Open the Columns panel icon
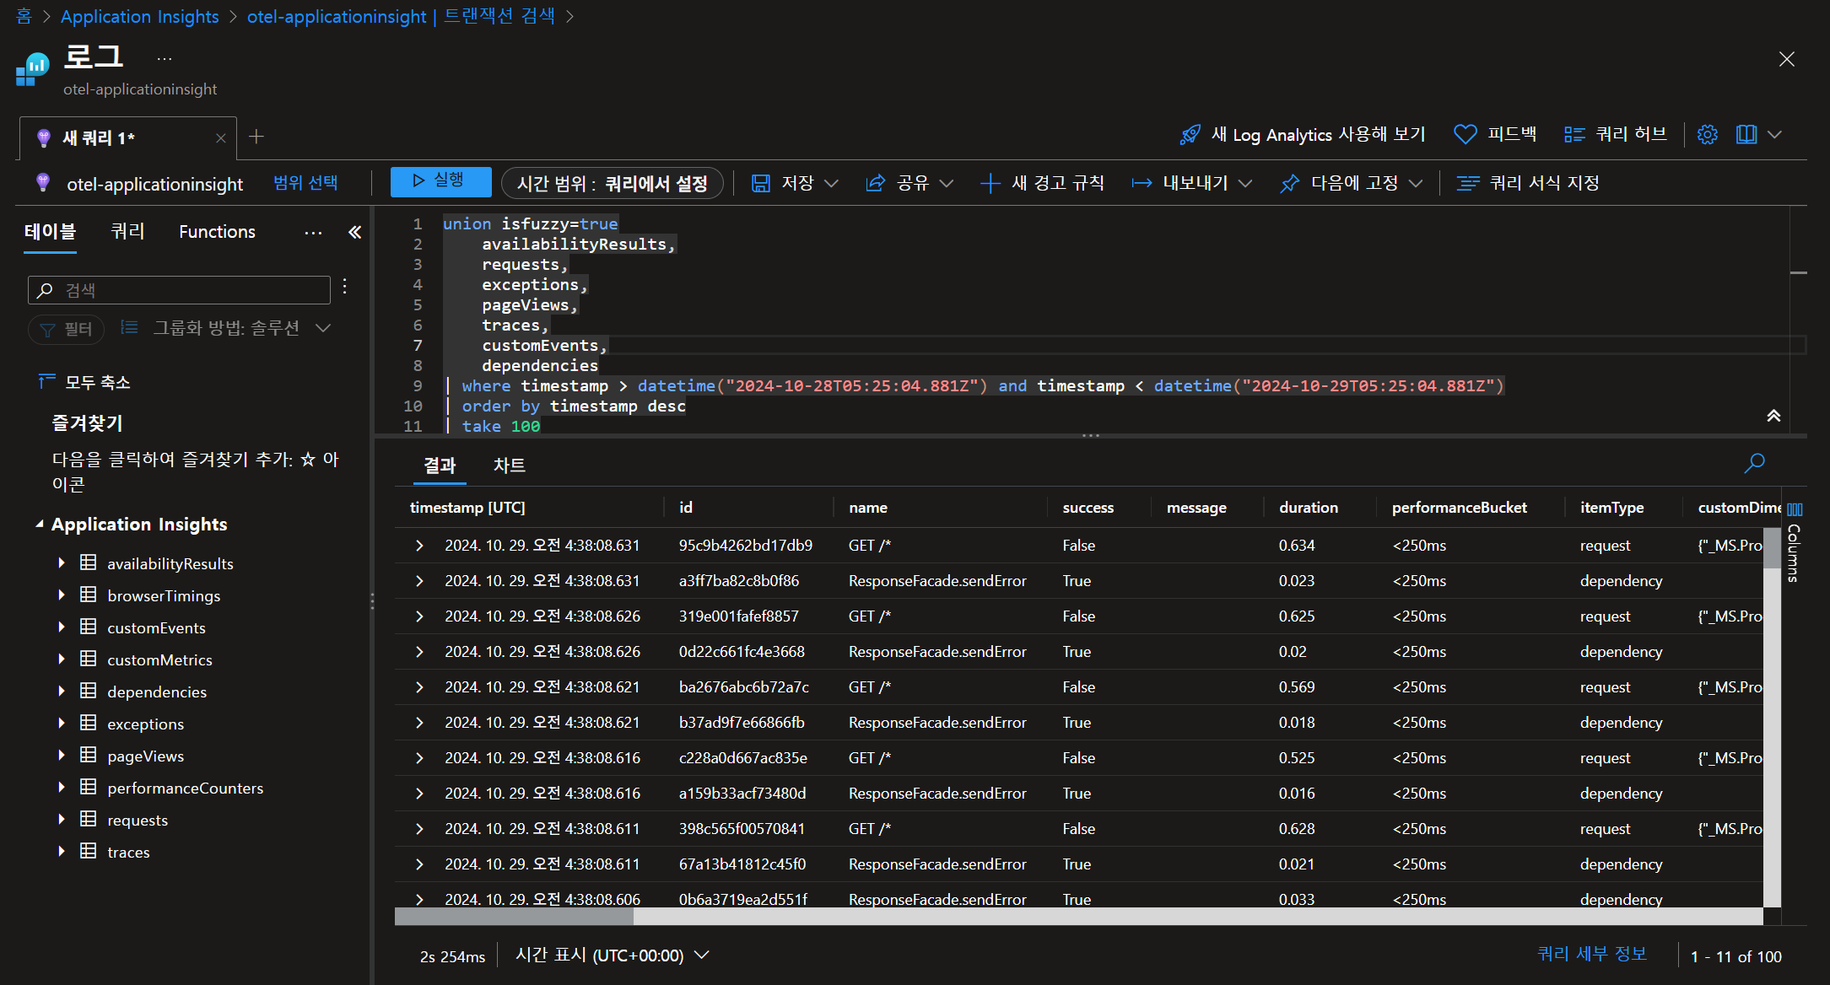Viewport: 1830px width, 985px height. click(1795, 509)
